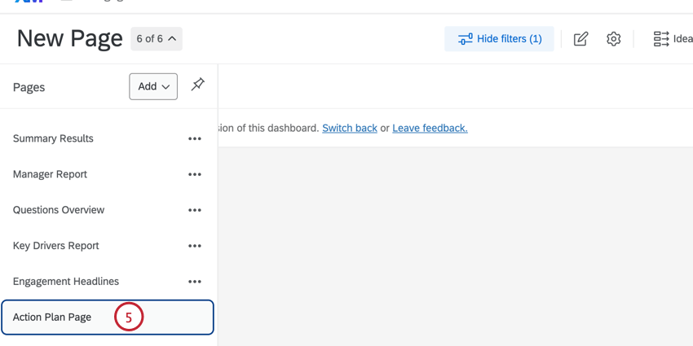This screenshot has width=693, height=346.
Task: Open options for Key Drivers Report
Action: (x=195, y=246)
